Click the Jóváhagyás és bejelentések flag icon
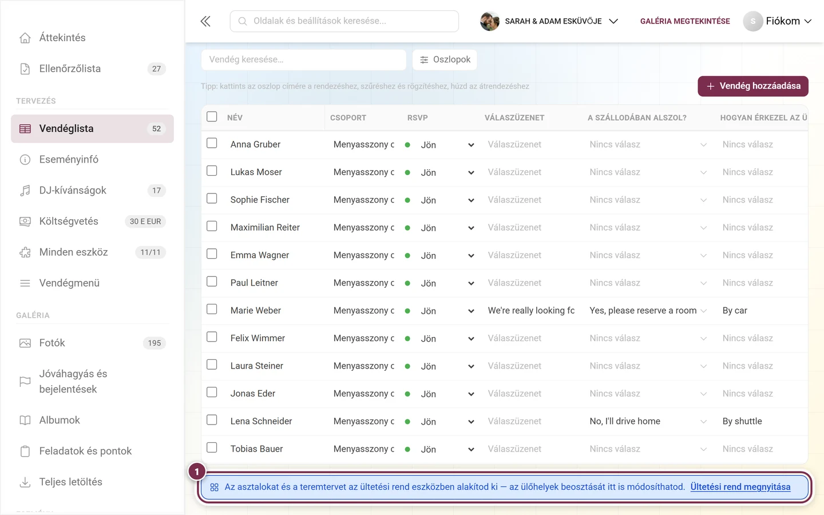The image size is (824, 515). pos(25,382)
